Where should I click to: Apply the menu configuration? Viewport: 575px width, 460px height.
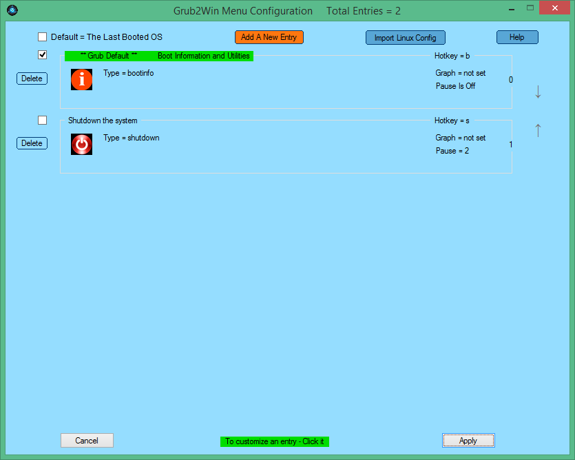click(468, 441)
